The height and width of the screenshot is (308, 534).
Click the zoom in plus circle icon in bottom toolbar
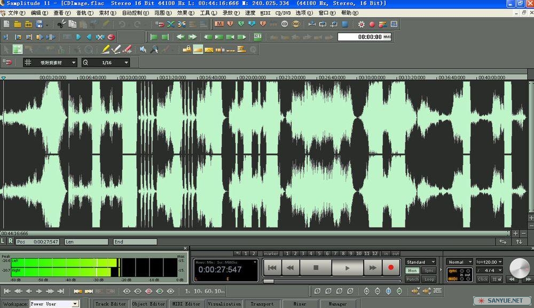click(x=127, y=291)
